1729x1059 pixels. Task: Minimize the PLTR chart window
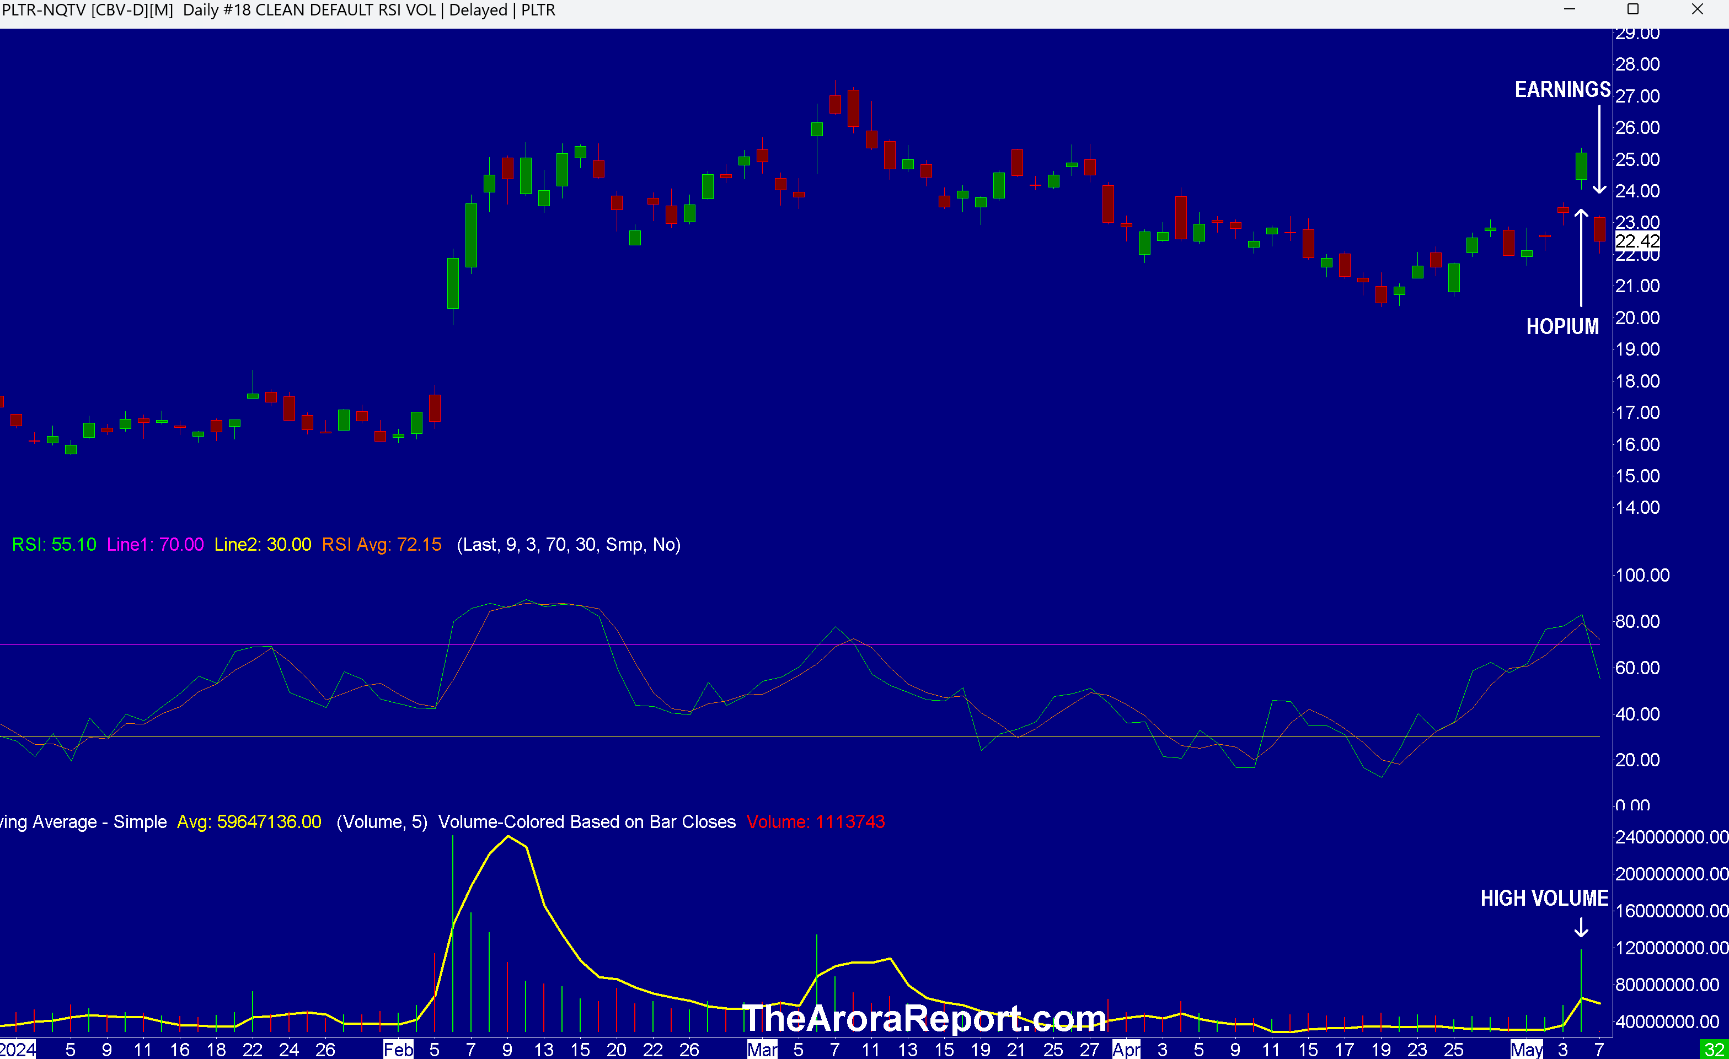[1570, 10]
